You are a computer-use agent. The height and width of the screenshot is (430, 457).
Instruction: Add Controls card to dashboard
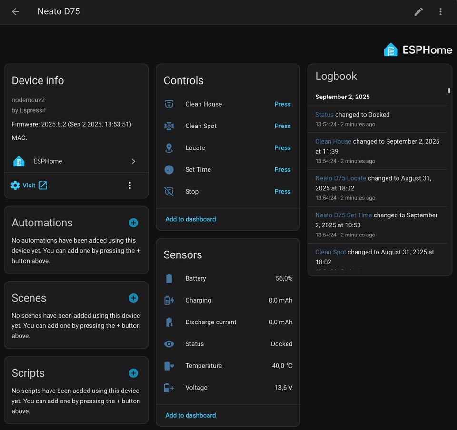(190, 219)
